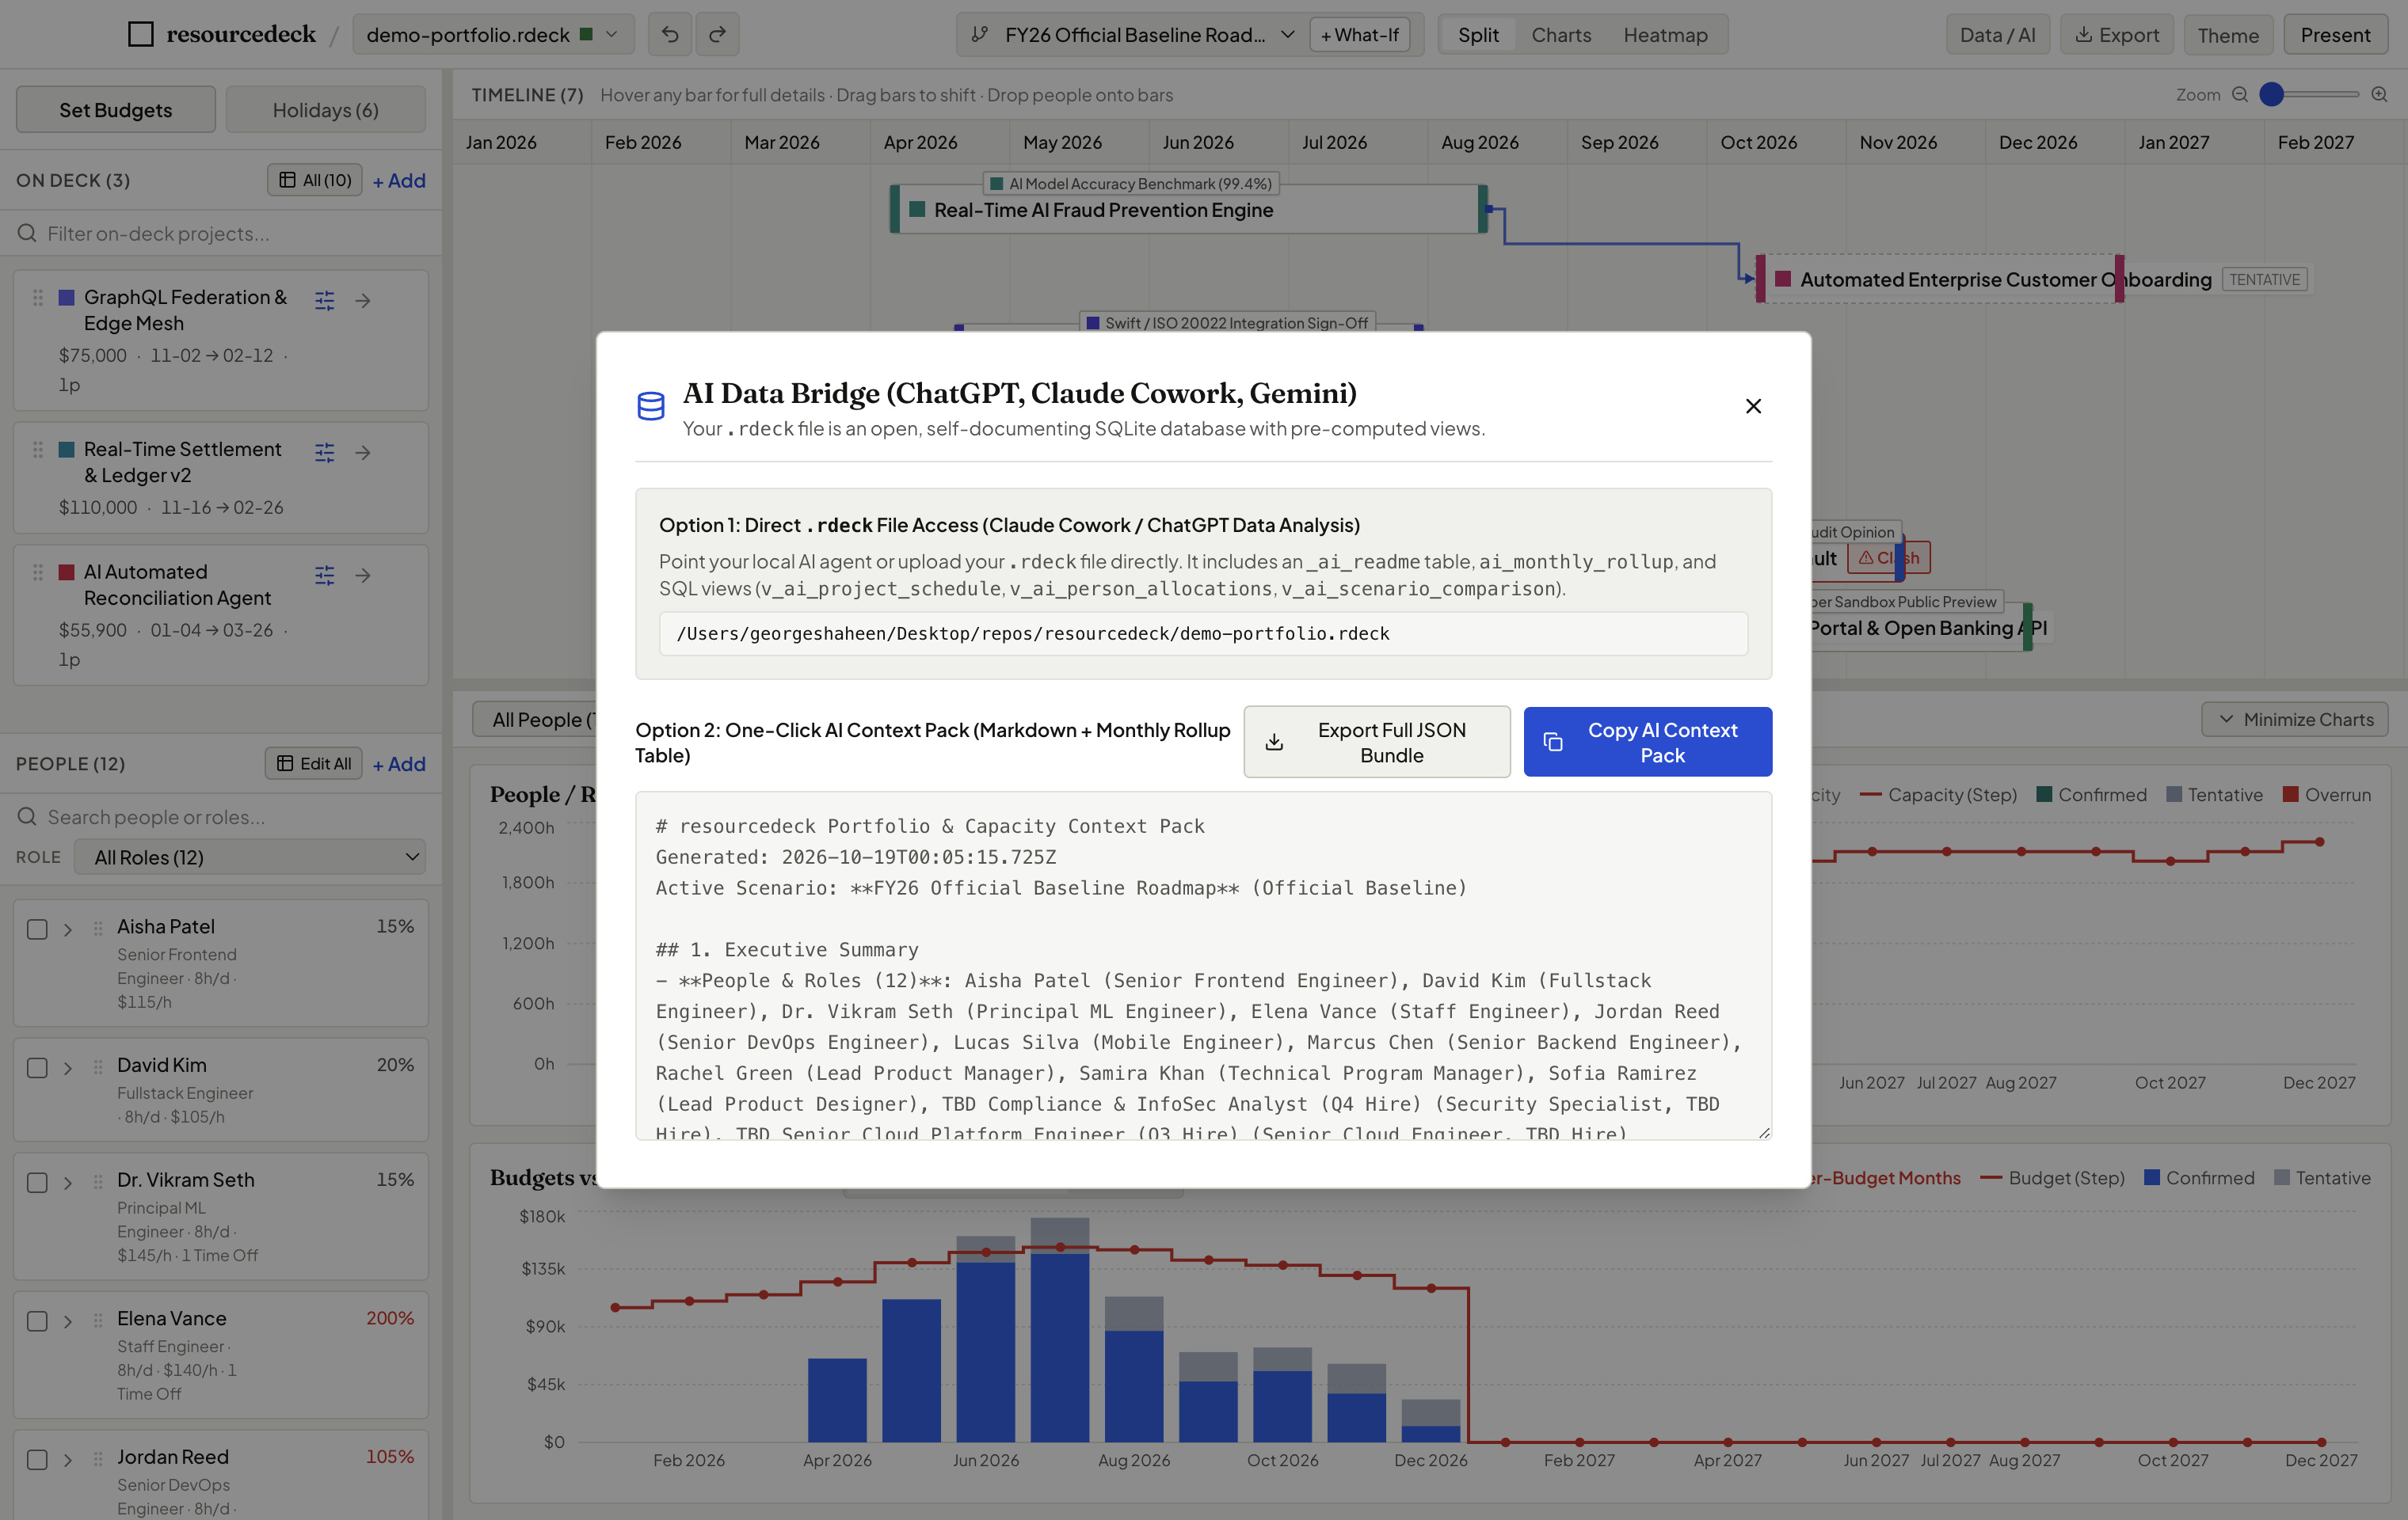Check the David Kim checkbox
This screenshot has width=2408, height=1520.
coord(37,1068)
